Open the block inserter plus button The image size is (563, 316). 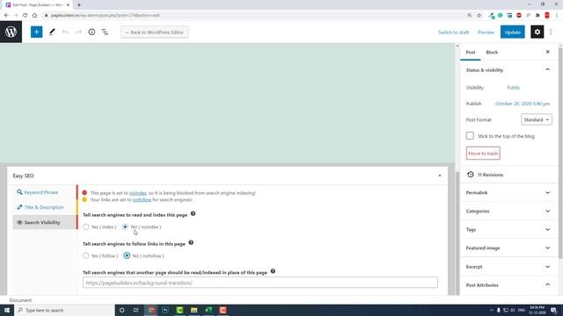tap(36, 32)
